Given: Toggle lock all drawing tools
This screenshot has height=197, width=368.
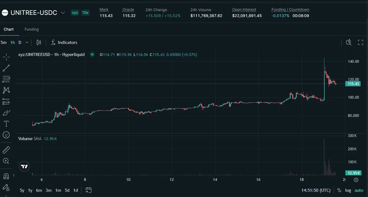Looking at the screenshot, I should coord(6,187).
